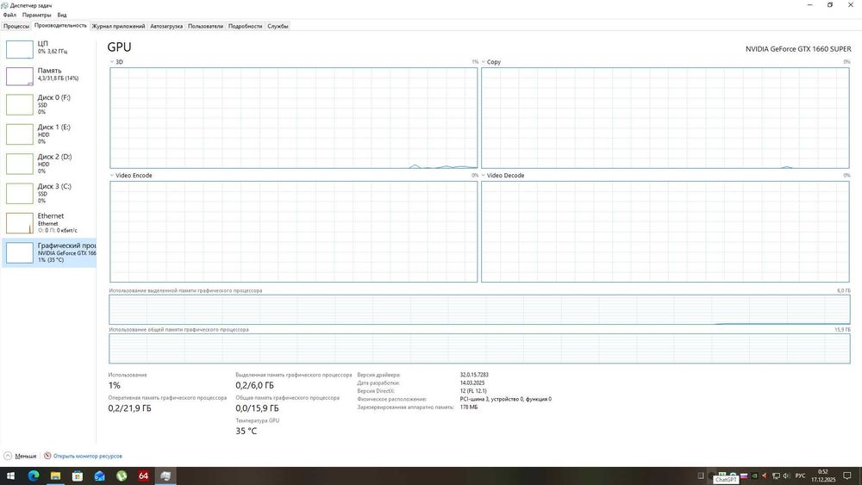Select Диск 3 (C:) SSD entry
This screenshot has height=485, width=862.
(x=49, y=193)
